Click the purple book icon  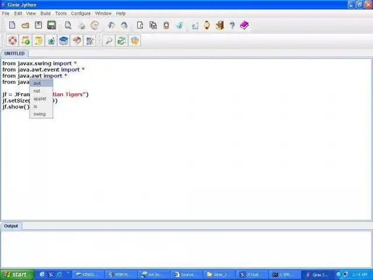244,25
